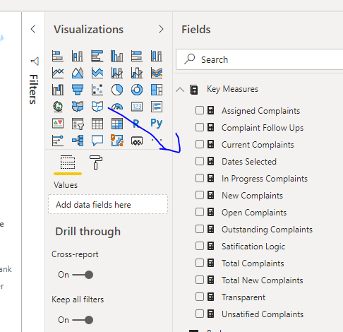Open the vertical Filters pane label

coord(33,89)
